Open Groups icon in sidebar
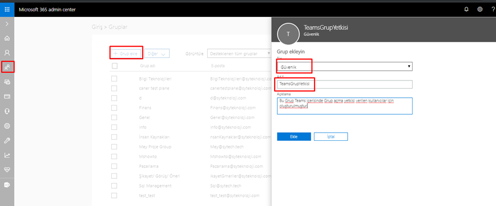Screen dimensions: 496x206 pos(7,67)
